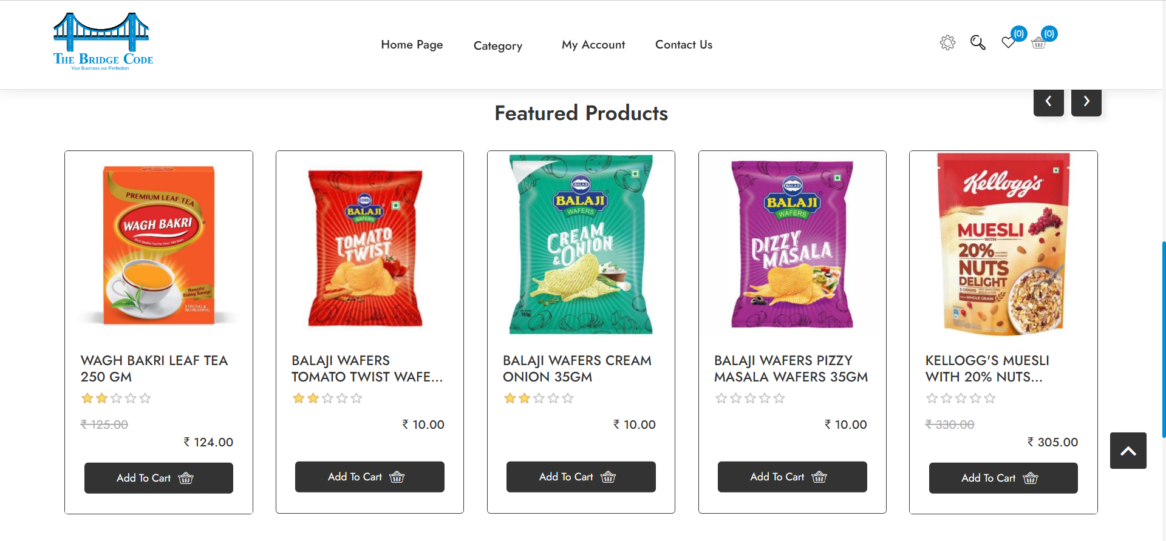Viewport: 1166px width, 541px height.
Task: Add Kellogg's Muesli to cart
Action: click(x=1003, y=478)
